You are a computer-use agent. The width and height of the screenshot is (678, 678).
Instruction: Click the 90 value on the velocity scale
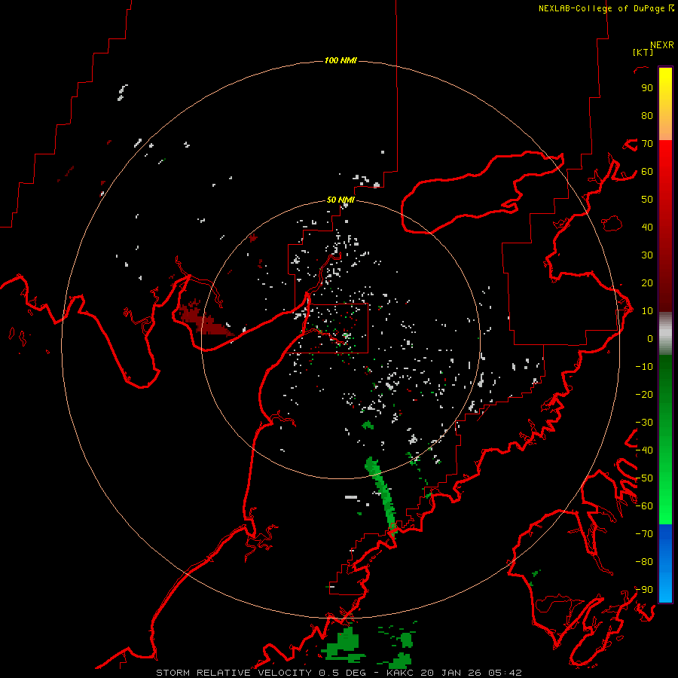click(x=647, y=88)
